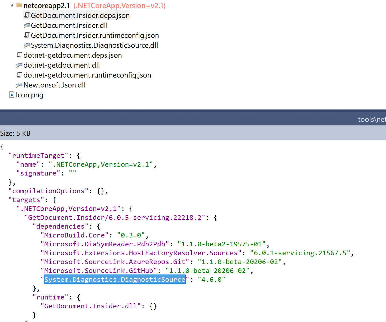Image resolution: width=386 pixels, height=322 pixels.
Task: Click the dotnet-getdocument.deps.json file icon
Action: (x=19, y=55)
